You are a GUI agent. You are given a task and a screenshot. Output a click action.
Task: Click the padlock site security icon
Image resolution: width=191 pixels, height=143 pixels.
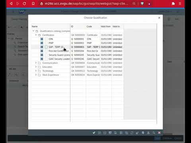[x=41, y=4]
